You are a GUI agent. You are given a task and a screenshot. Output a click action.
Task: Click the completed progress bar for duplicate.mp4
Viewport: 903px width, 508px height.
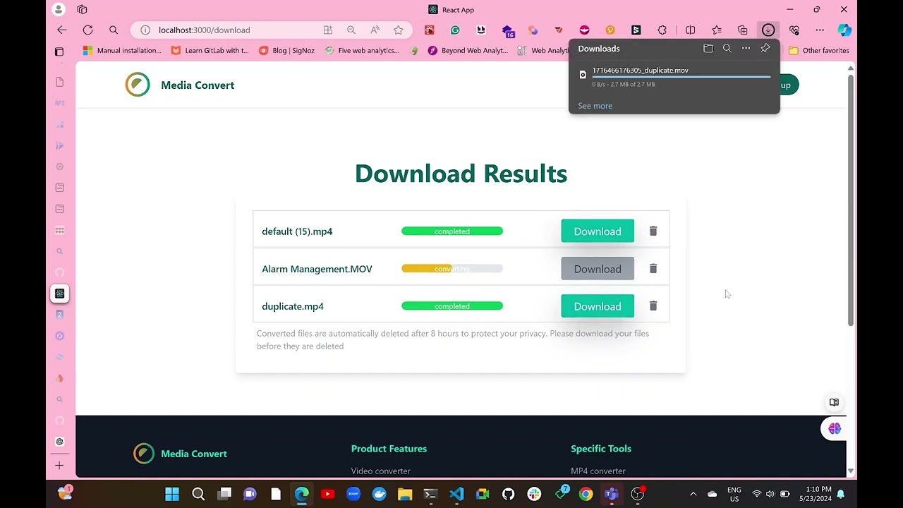pyautogui.click(x=452, y=306)
